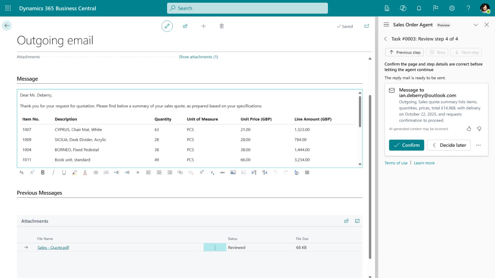Open the Sales - Quote.pdf attachment link
Image resolution: width=495 pixels, height=278 pixels.
click(x=53, y=247)
